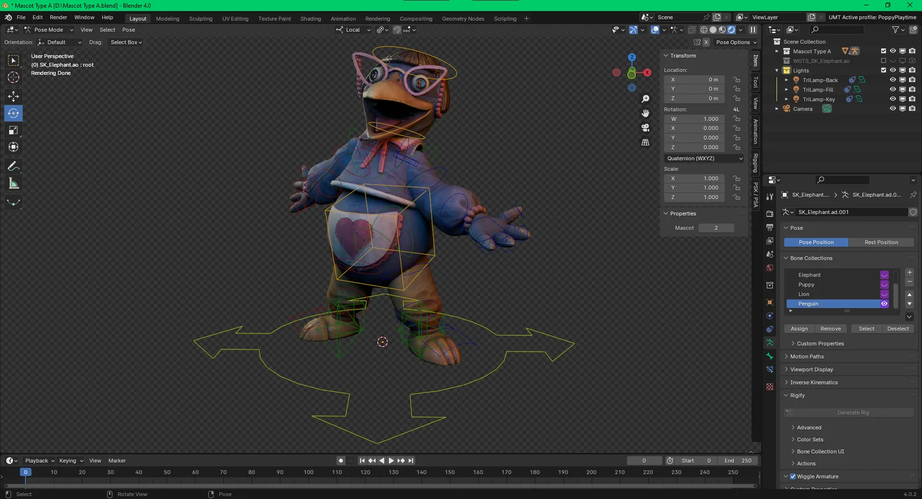Uncheck the Lights collection checkbox
922x499 pixels.
coord(883,70)
